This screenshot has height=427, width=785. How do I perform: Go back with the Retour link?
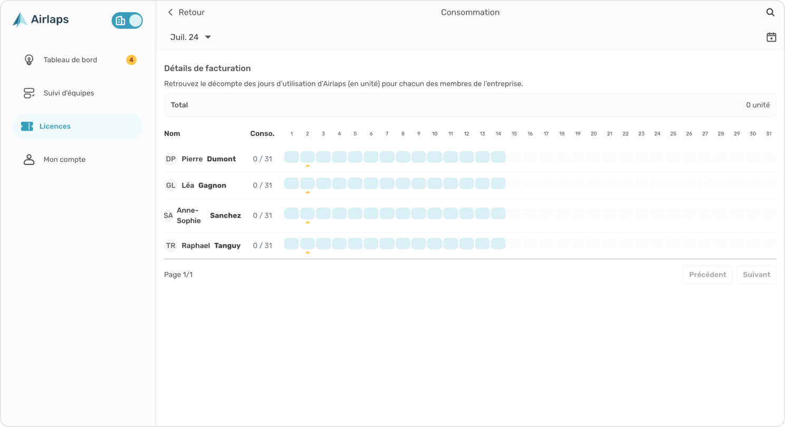pos(186,12)
